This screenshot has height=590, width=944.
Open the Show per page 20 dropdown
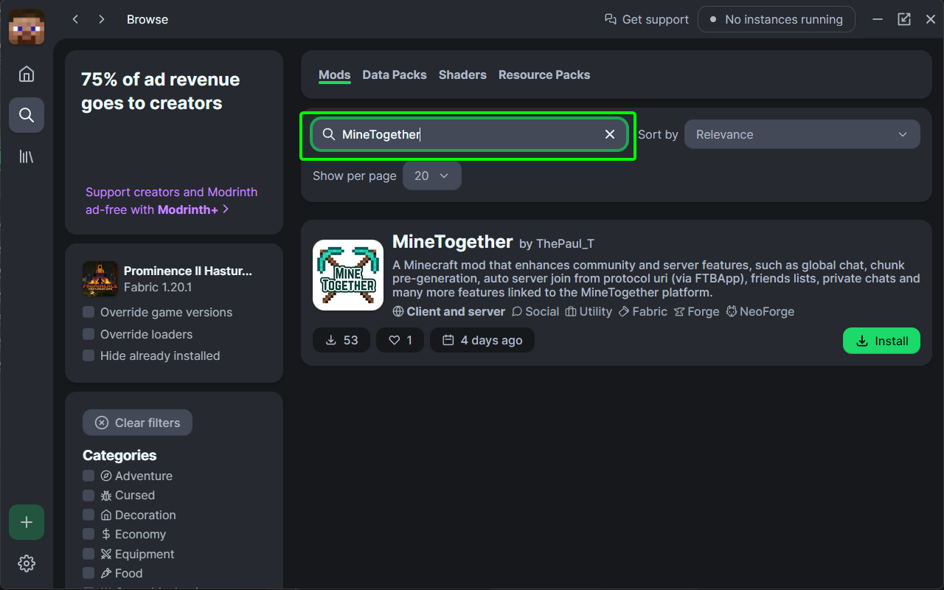tap(432, 176)
